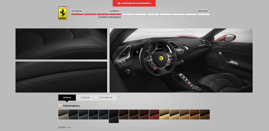Click the lower seat stitching close-up image
Viewport: 269px width, 131px height.
[x=61, y=77]
